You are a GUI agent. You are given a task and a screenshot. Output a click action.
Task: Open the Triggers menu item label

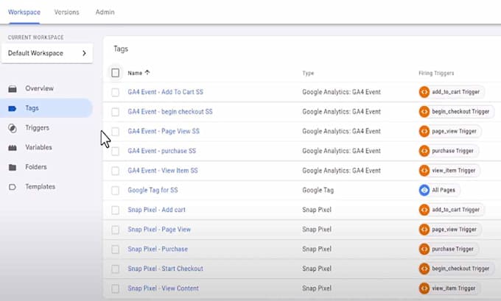click(x=38, y=127)
